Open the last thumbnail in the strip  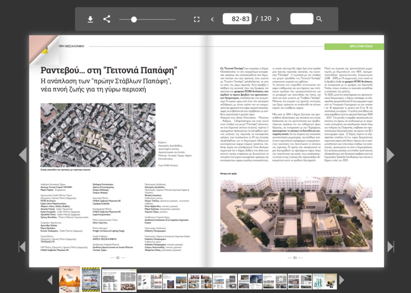[x=324, y=280]
